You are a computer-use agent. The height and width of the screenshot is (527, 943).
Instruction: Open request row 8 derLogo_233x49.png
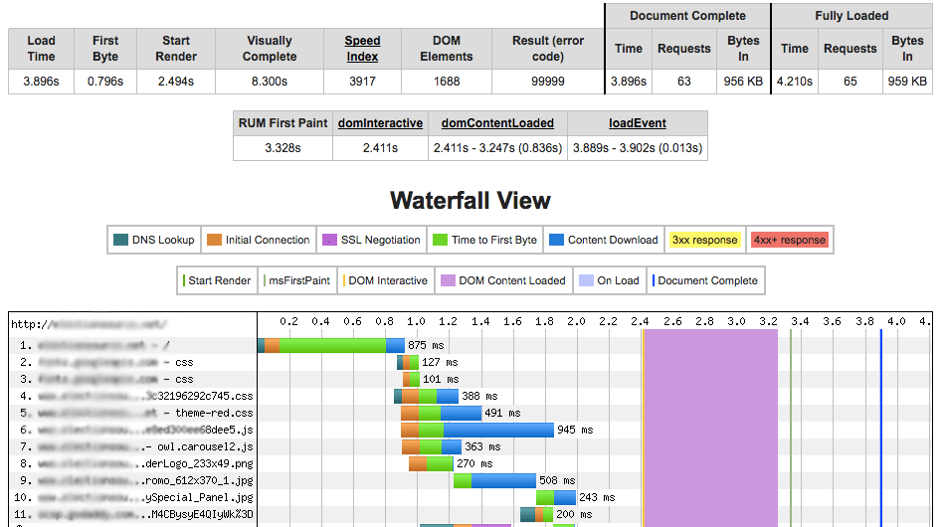133,463
